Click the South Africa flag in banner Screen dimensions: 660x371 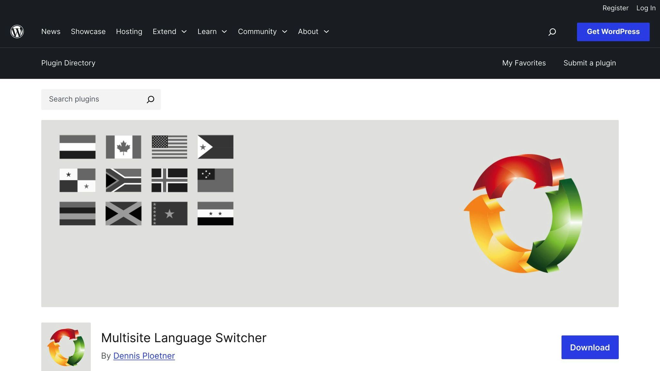(123, 180)
